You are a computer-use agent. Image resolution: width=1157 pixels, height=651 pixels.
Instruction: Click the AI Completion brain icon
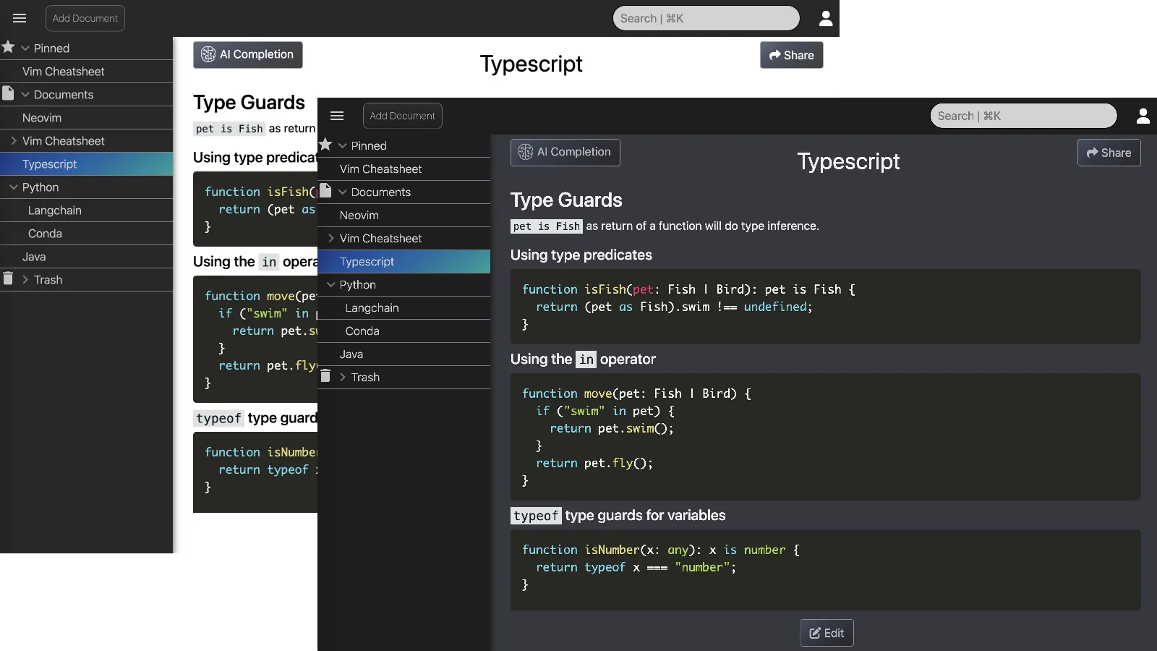click(x=524, y=153)
